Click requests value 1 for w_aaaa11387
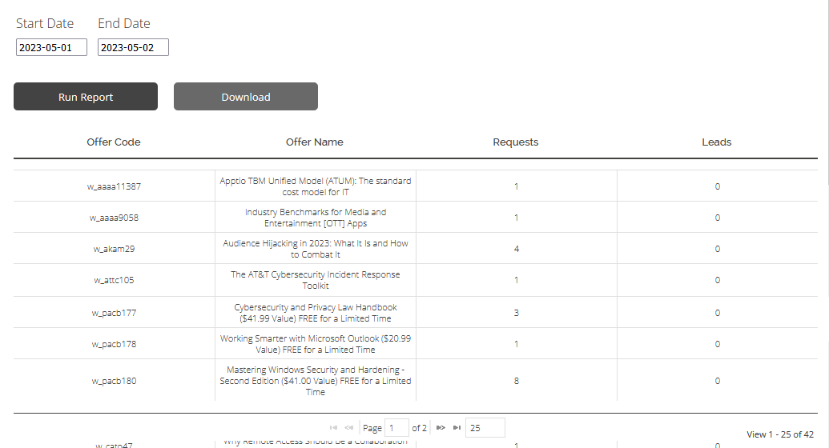Image resolution: width=829 pixels, height=448 pixels. click(x=517, y=186)
